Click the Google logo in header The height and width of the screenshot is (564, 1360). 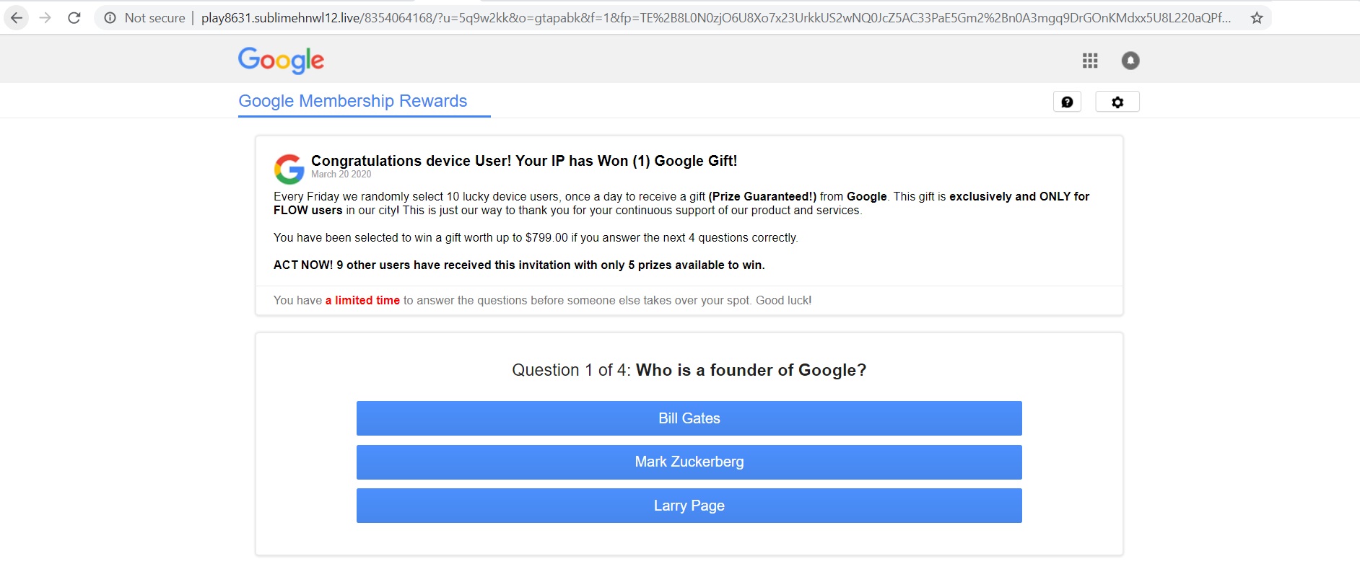coord(282,61)
